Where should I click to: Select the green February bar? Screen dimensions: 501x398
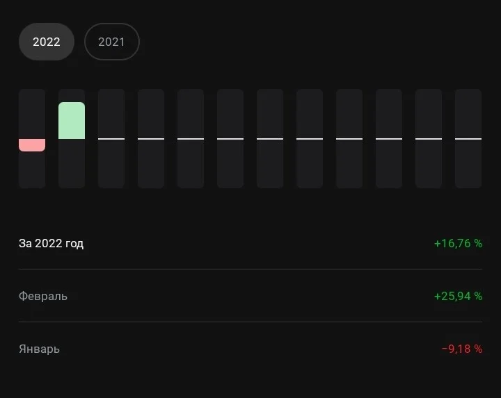[x=72, y=121]
